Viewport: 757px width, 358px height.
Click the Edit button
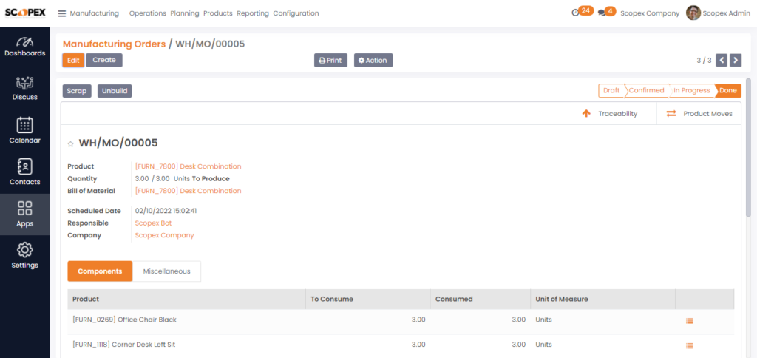[x=73, y=61]
